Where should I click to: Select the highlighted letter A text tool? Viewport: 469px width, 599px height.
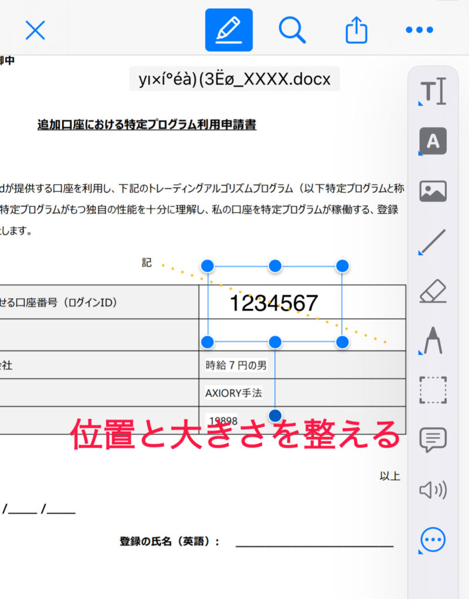tap(433, 141)
